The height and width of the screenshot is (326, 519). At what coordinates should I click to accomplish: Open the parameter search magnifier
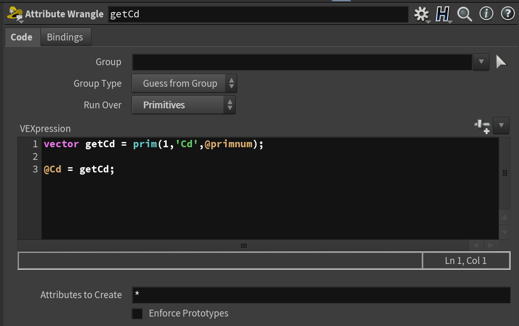coord(464,14)
